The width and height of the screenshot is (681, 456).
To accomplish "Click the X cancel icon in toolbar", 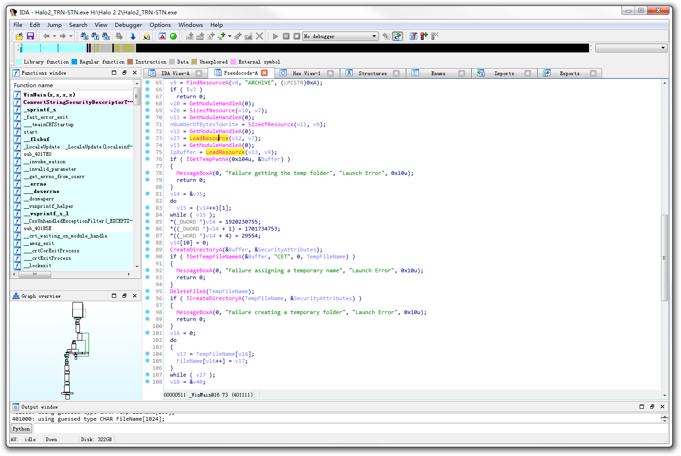I will click(x=260, y=36).
